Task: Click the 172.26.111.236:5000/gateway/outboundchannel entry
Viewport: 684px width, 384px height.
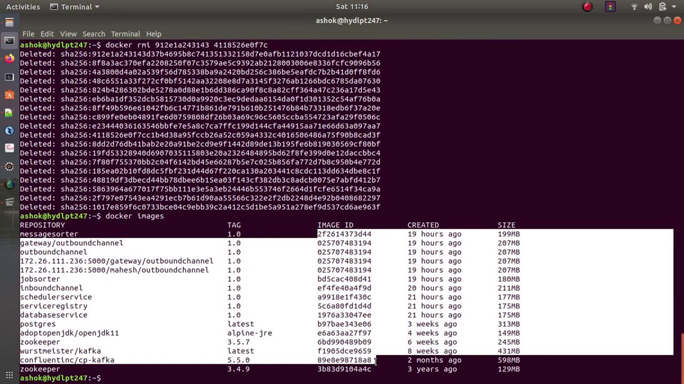Action: tap(116, 261)
